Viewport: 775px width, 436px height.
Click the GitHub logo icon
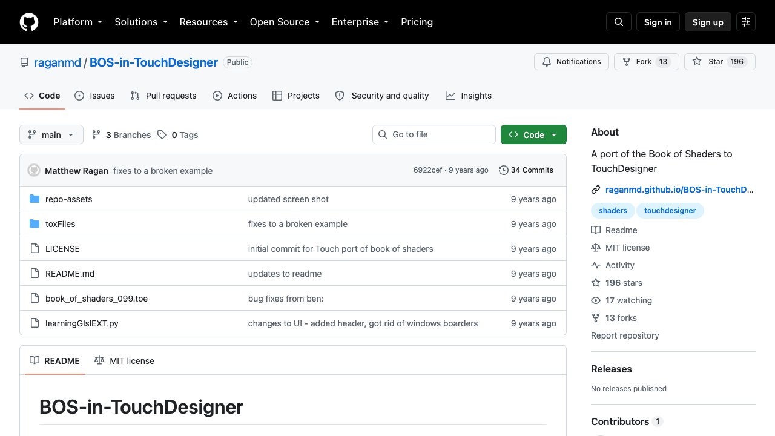point(29,22)
